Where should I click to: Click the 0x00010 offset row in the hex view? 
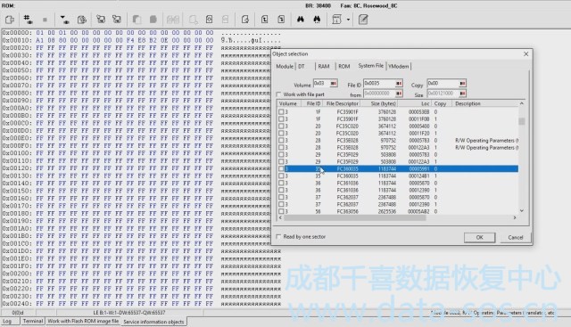click(x=141, y=40)
